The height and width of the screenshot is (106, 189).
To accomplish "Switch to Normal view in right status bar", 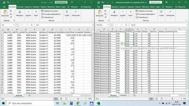I will 151,99.
